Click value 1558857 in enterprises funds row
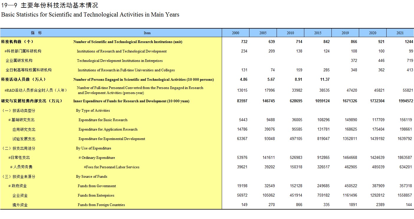 pyautogui.click(x=405, y=195)
